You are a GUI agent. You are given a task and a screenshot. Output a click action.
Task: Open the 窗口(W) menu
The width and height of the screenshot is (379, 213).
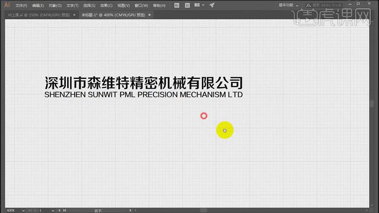point(141,5)
